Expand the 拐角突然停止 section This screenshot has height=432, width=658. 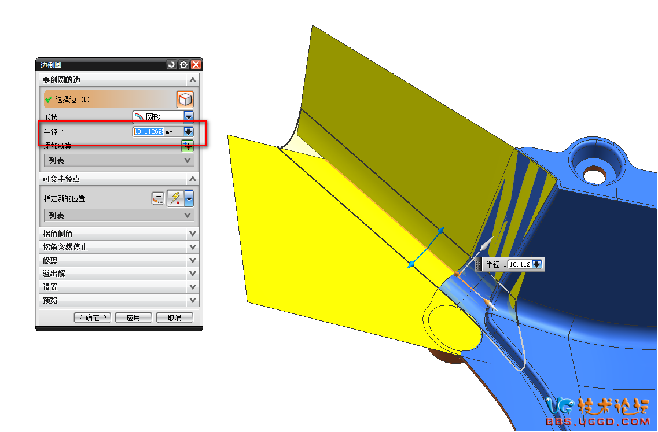click(x=193, y=247)
